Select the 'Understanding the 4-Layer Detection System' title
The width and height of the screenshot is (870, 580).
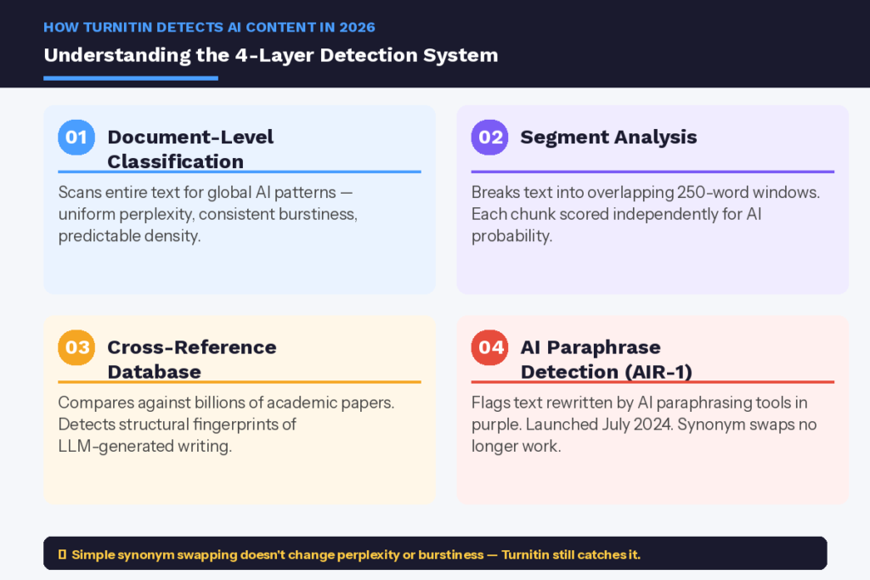click(270, 55)
